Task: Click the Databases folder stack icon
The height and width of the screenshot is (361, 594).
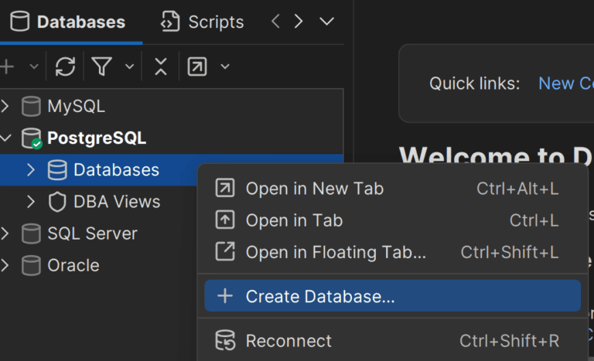Action: 57,170
